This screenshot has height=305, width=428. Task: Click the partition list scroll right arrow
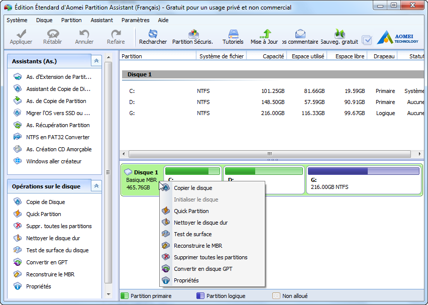coord(419,154)
